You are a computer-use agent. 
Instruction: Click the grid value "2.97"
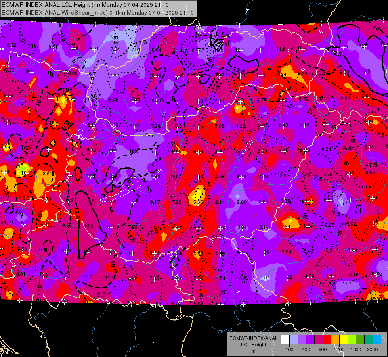pyautogui.click(x=285, y=176)
